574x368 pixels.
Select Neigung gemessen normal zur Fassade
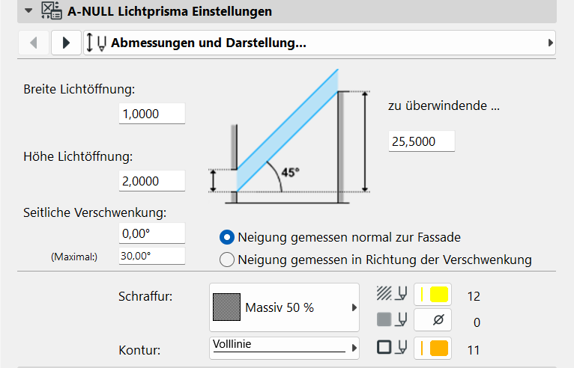click(226, 238)
